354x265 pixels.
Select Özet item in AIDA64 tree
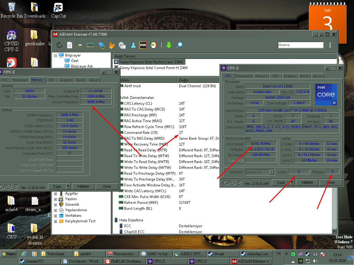[75, 61]
